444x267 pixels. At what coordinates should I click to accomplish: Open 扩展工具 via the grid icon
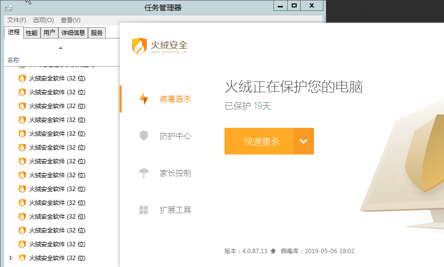coord(144,210)
